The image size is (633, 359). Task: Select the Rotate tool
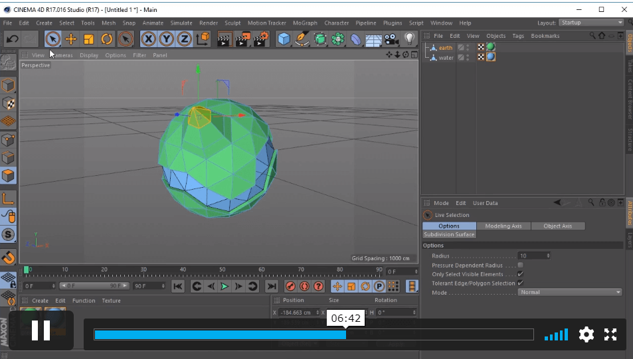tap(106, 39)
